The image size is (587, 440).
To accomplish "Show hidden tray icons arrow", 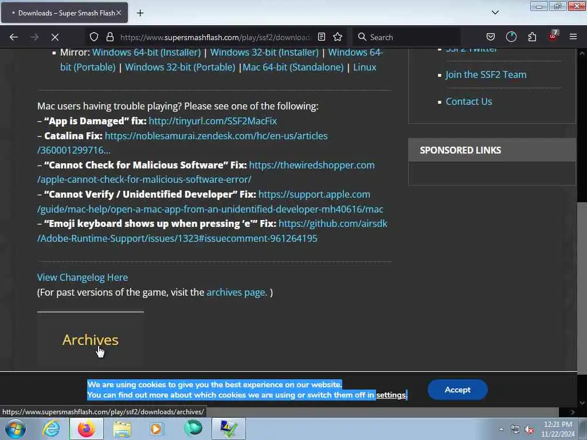I will [x=501, y=429].
